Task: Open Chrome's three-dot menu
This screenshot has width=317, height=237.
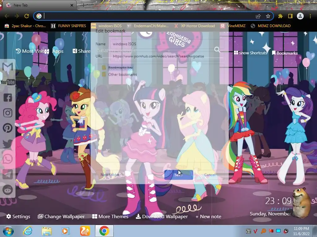Action: click(x=310, y=16)
